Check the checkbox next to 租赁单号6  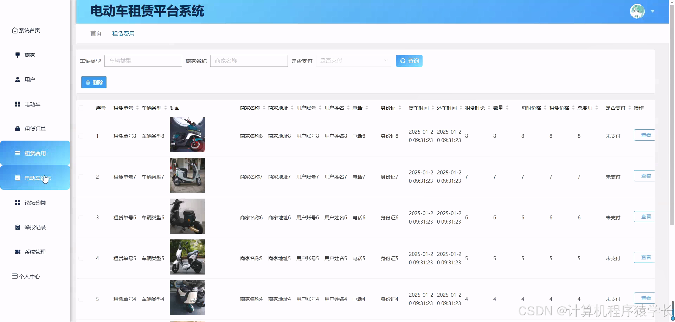tap(82, 217)
